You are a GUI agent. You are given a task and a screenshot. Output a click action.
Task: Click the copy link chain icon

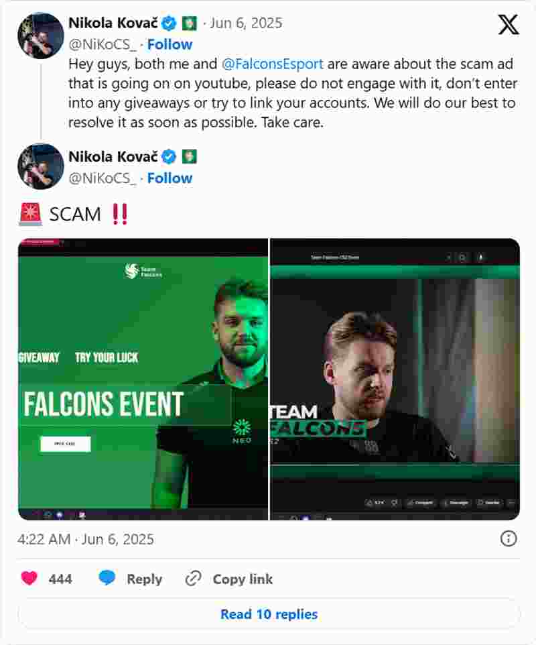tap(193, 579)
